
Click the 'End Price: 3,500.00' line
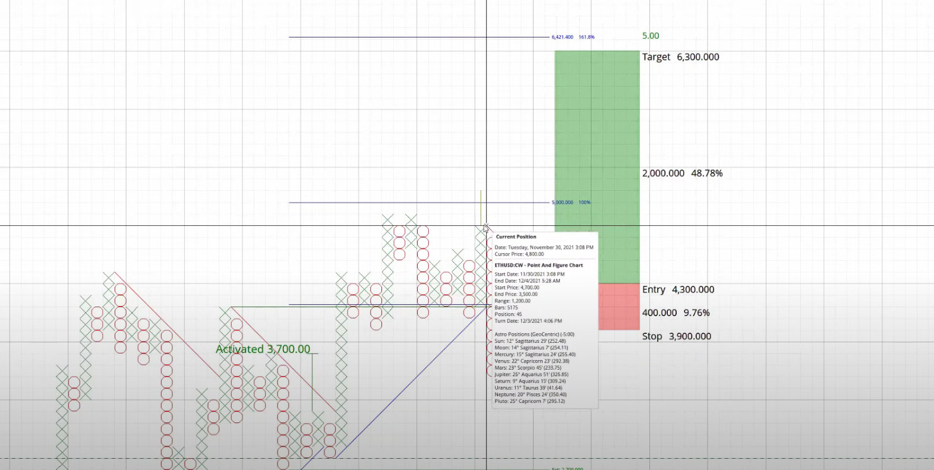516,294
